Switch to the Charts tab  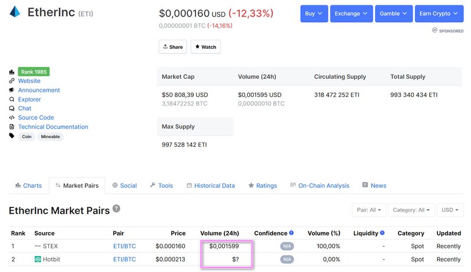click(x=28, y=186)
